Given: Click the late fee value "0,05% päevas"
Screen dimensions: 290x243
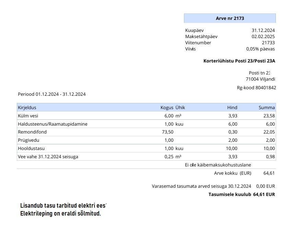Looking at the screenshot, I should (x=260, y=49).
